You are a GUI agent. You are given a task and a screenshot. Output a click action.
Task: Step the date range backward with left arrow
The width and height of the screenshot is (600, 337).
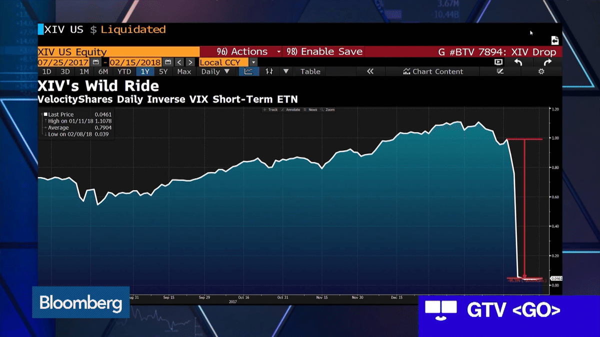[x=179, y=62]
